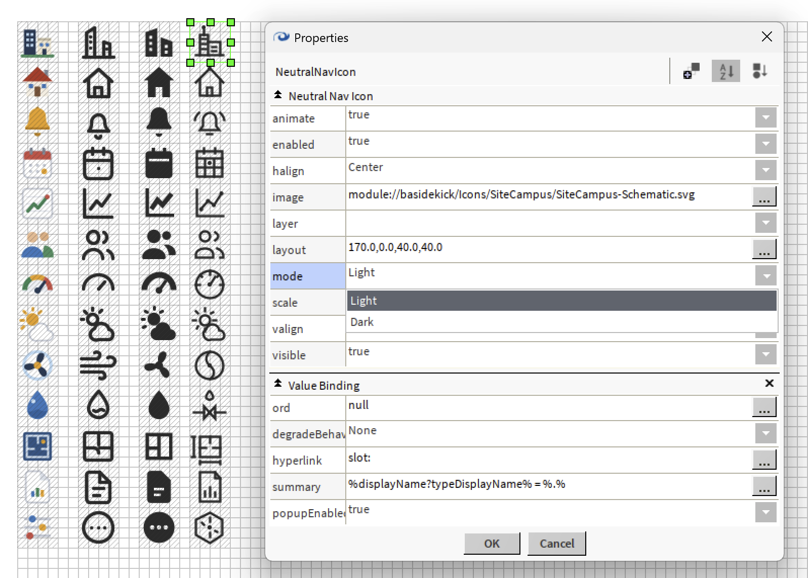Select the blue water drop icon
This screenshot has width=808, height=578.
(x=37, y=405)
